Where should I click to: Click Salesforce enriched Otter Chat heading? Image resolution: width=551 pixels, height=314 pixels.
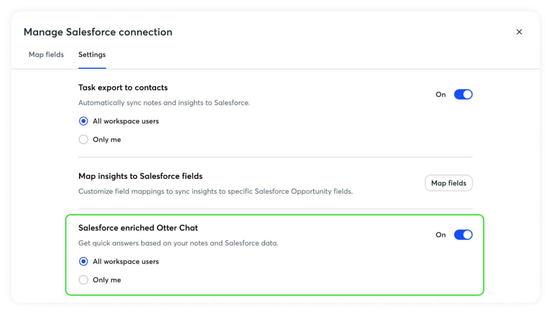(x=138, y=228)
